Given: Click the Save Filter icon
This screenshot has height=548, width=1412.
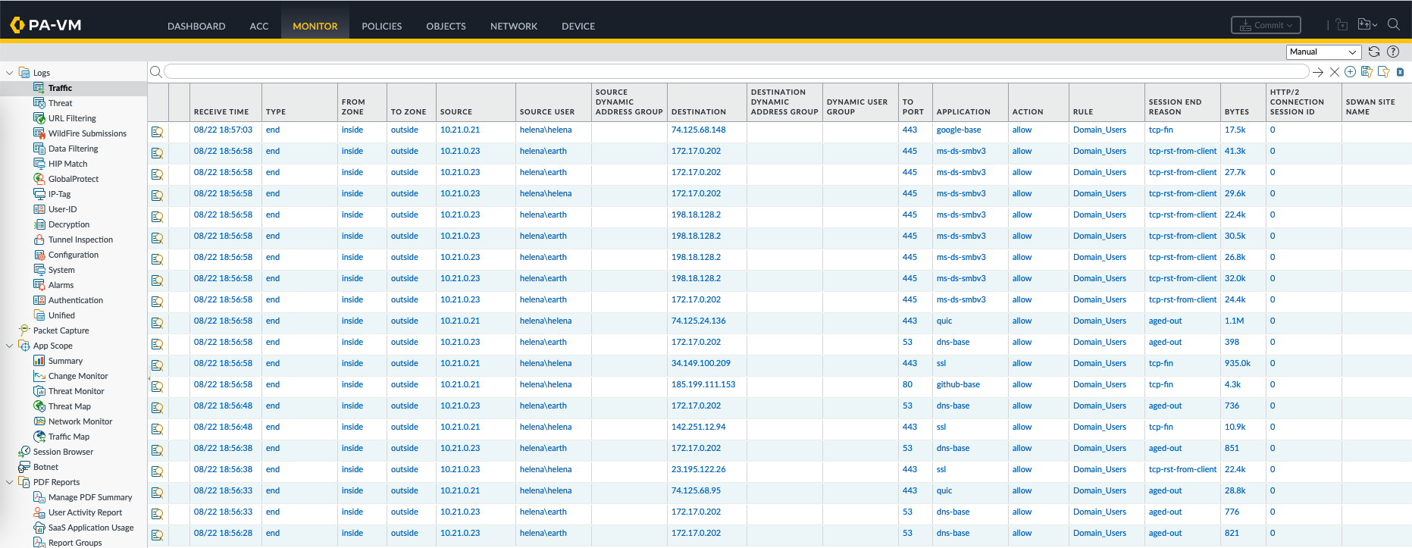Looking at the screenshot, I should (x=1367, y=72).
